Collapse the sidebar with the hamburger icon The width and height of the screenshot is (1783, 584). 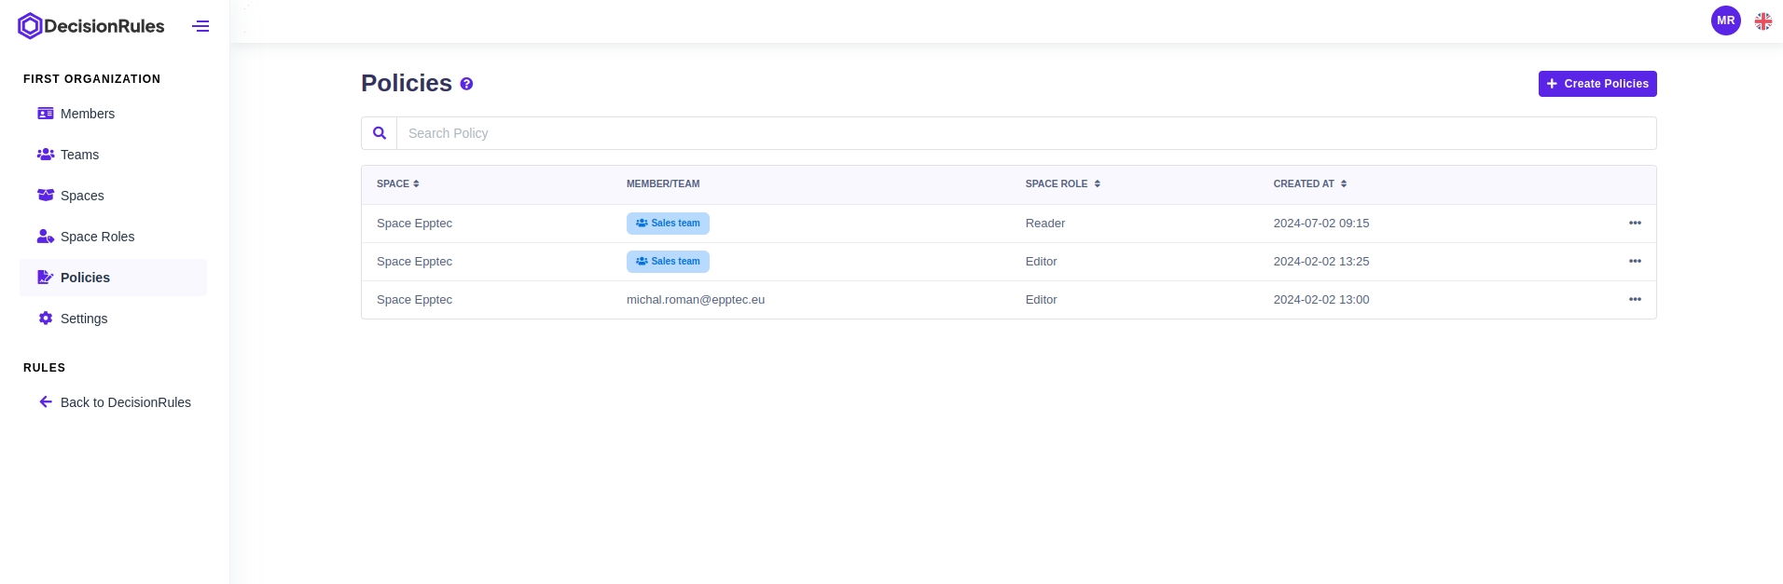coord(200,26)
